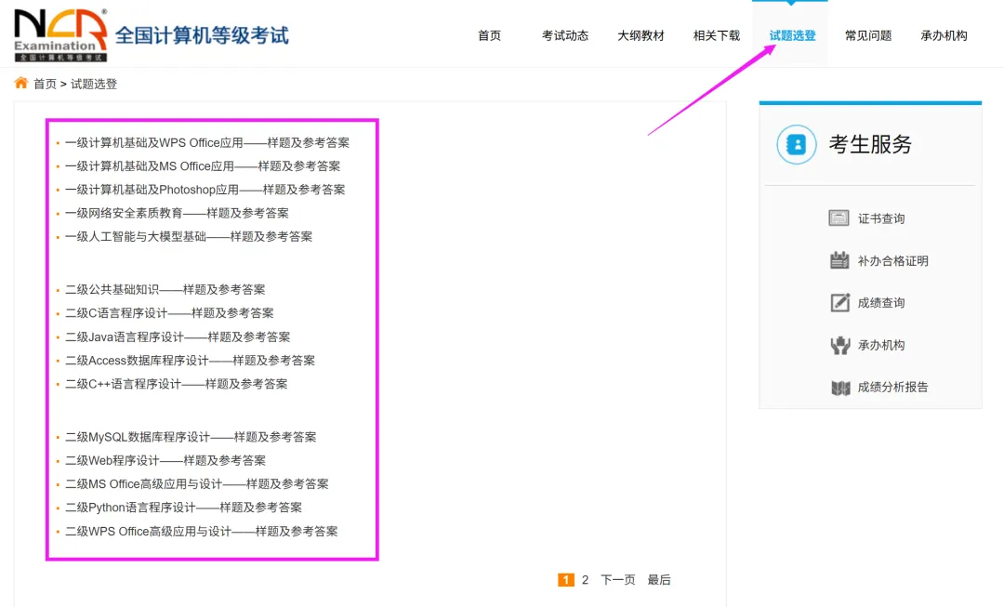
Task: Click the 证书查询 text link
Action: [881, 219]
